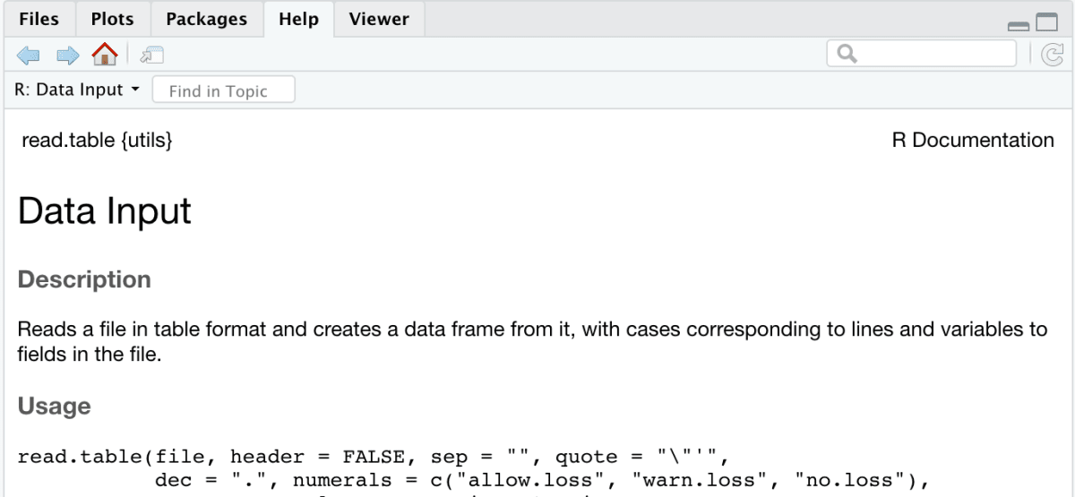The image size is (1075, 497).
Task: Click the Find in Topic field
Action: tap(223, 90)
